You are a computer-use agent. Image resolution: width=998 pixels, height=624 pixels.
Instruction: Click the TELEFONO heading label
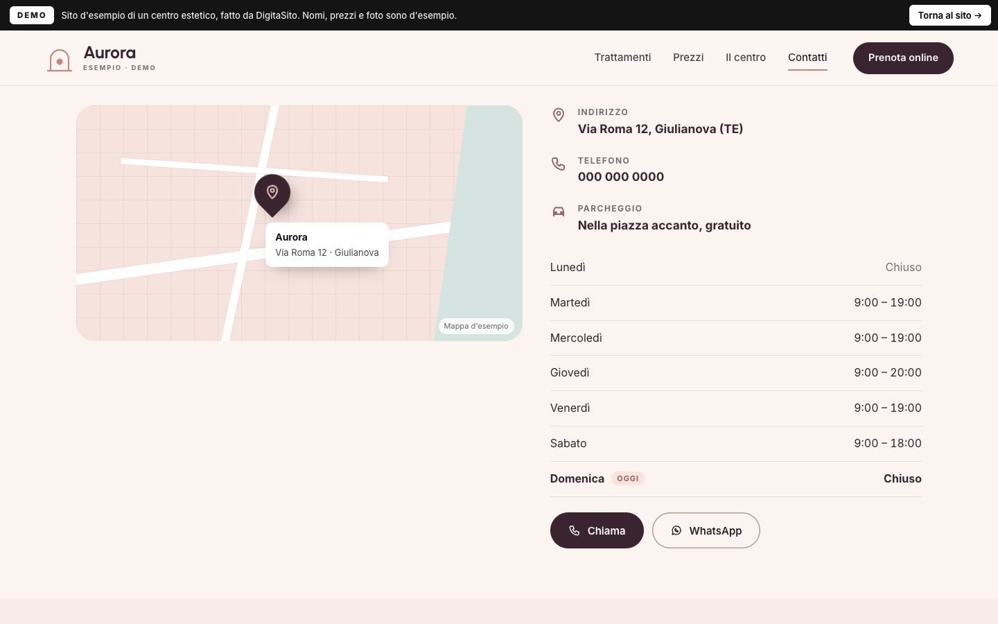[x=604, y=161]
